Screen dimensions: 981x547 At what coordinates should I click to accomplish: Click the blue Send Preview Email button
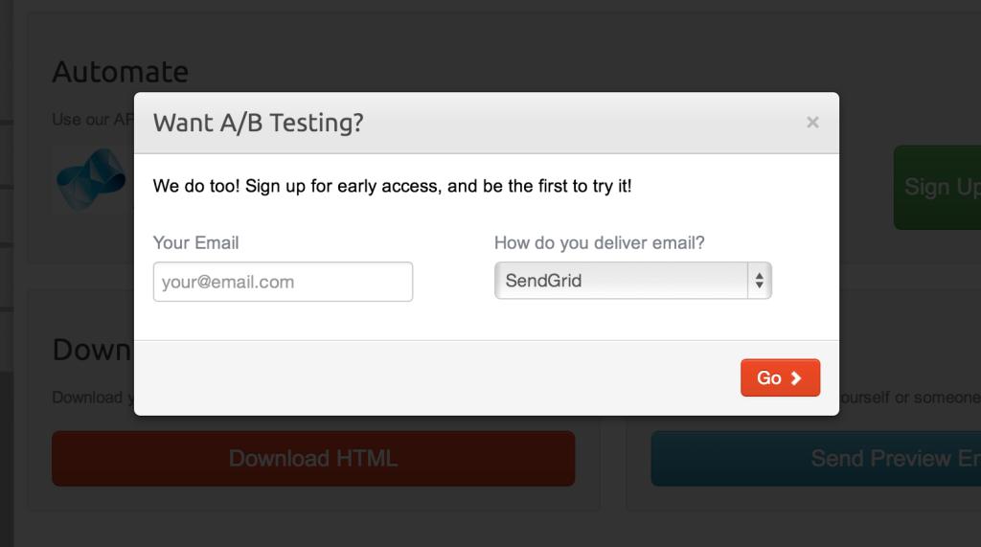(815, 459)
